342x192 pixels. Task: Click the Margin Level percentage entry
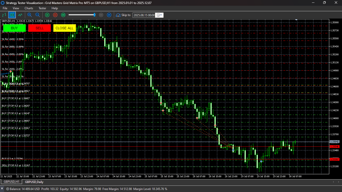[x=150, y=189]
